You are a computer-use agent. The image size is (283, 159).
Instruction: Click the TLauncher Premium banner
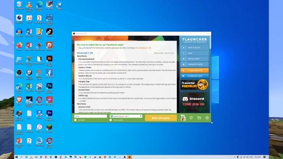pos(195,85)
